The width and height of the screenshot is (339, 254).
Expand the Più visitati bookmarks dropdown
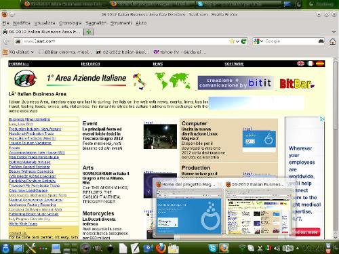(32, 52)
